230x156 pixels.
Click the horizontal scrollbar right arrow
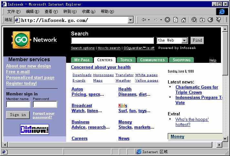click(x=219, y=145)
